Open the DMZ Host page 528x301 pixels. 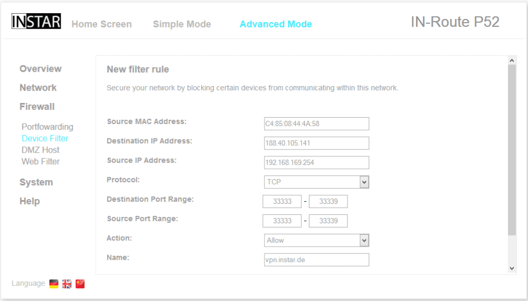[40, 150]
